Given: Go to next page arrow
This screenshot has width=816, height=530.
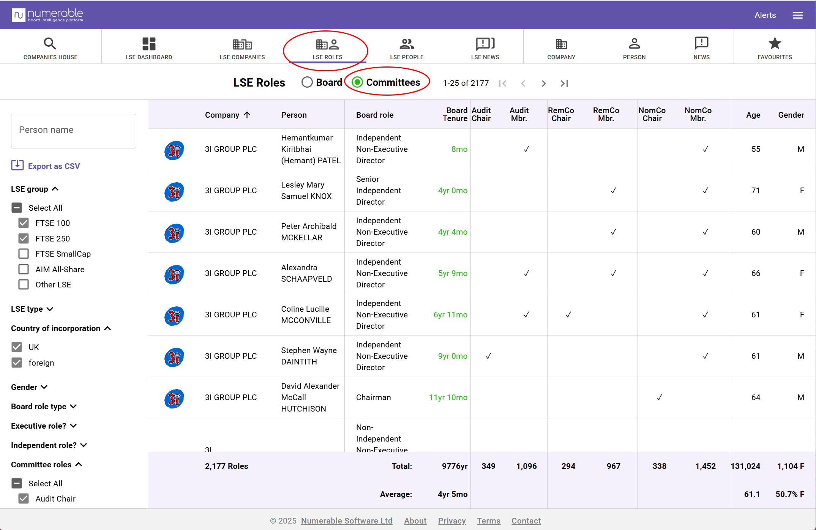Looking at the screenshot, I should click(543, 84).
